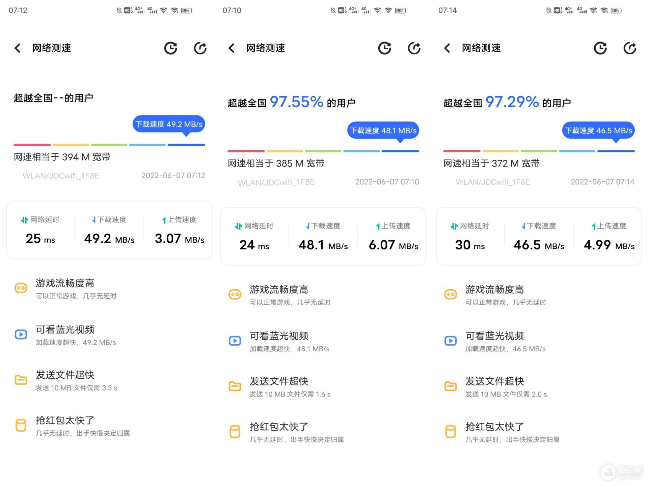Tap '发送文件超快' title in 07:10 screen
This screenshot has height=486, width=648.
pos(279,381)
